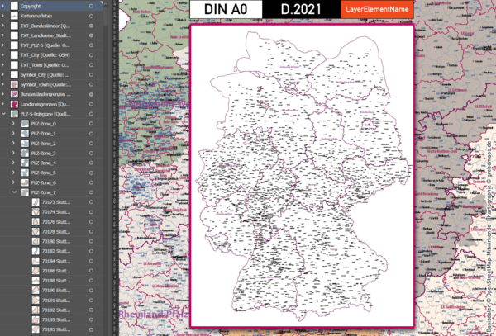This screenshot has width=496, height=336.
Task: Select the 70188 Stutt... path name
Action: coord(56,281)
